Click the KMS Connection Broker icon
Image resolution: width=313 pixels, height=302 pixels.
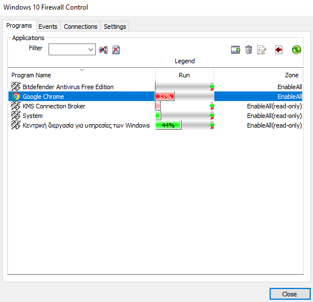click(16, 106)
